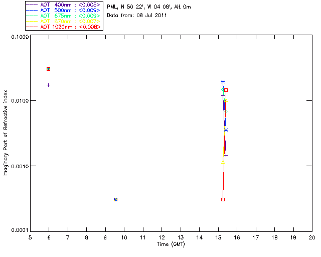Click the y-axis label 0.0010
This screenshot has width=321, height=257.
click(20, 166)
